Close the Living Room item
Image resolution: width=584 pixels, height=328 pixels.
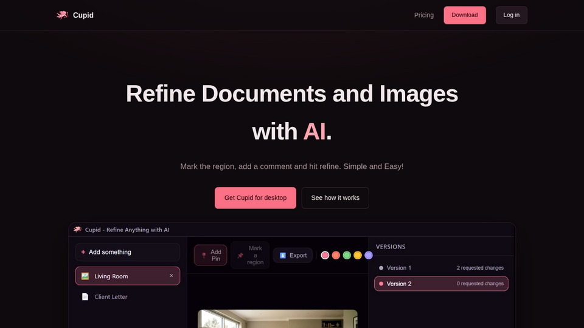(172, 276)
